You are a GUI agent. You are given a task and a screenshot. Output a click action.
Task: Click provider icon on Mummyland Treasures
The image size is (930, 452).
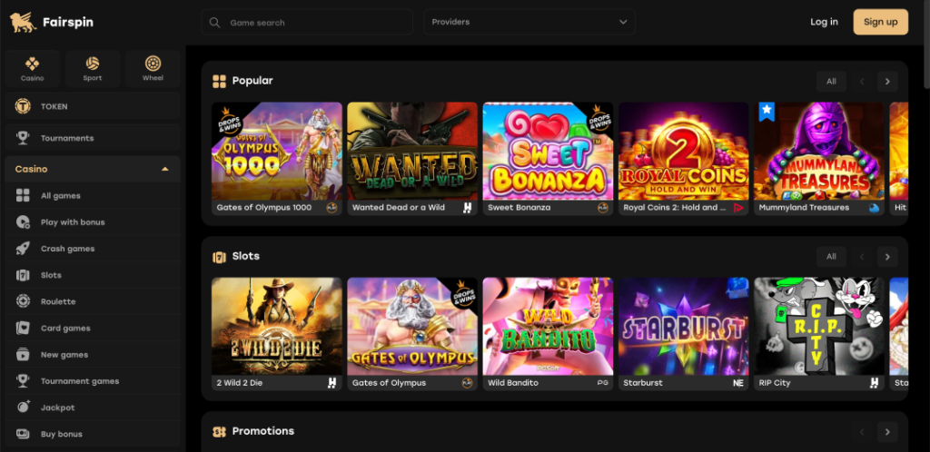point(875,208)
